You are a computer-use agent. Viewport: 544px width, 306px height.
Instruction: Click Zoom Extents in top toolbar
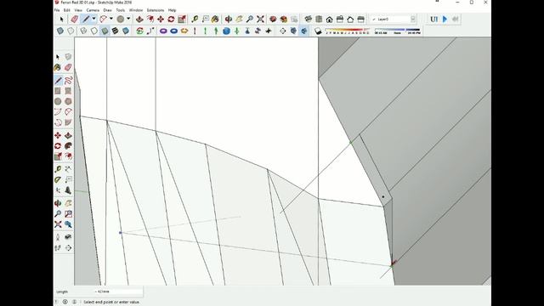[x=260, y=19]
